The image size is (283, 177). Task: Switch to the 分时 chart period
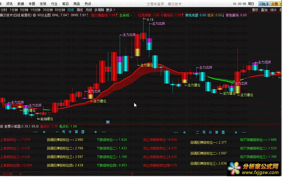coord(4,10)
